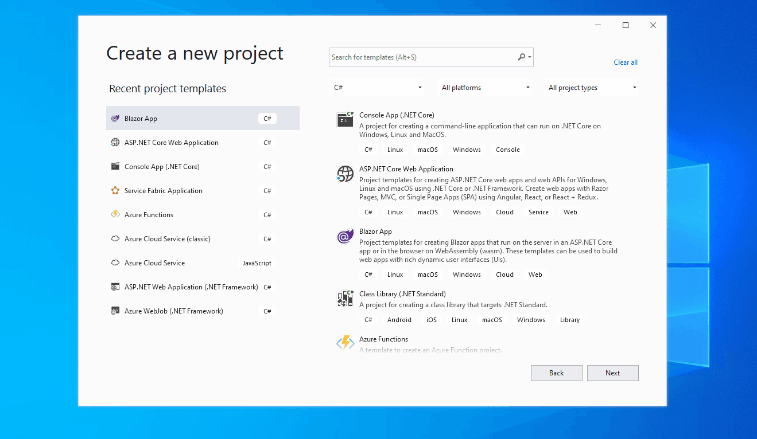Image resolution: width=757 pixels, height=439 pixels.
Task: Click the Service Fabric Application icon
Action: [x=115, y=191]
